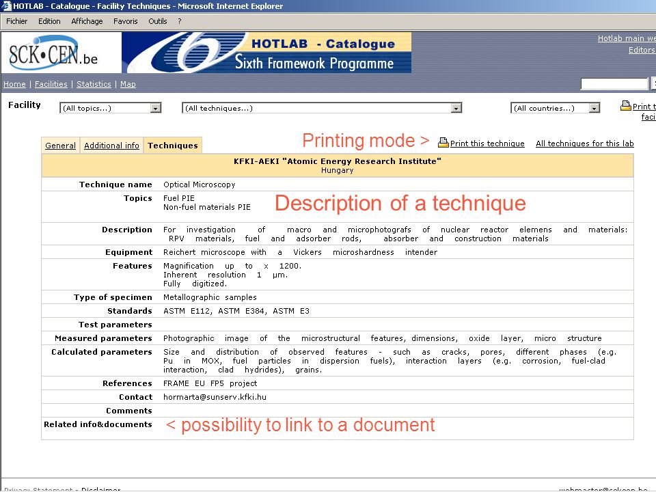
Task: Click the Non-fuel materials PIE topic text
Action: 206,207
